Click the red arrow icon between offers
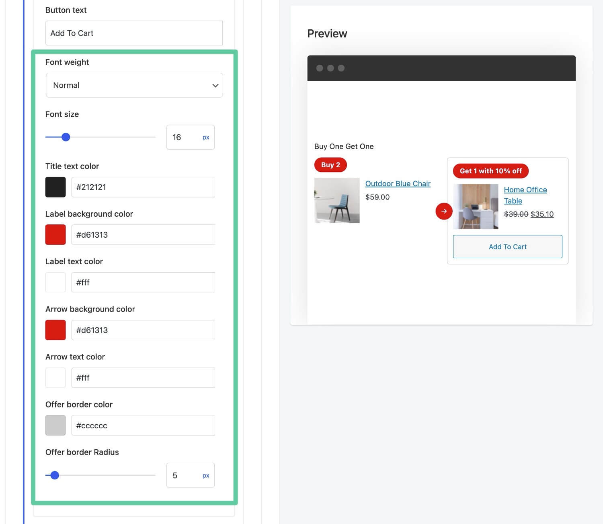 tap(444, 211)
